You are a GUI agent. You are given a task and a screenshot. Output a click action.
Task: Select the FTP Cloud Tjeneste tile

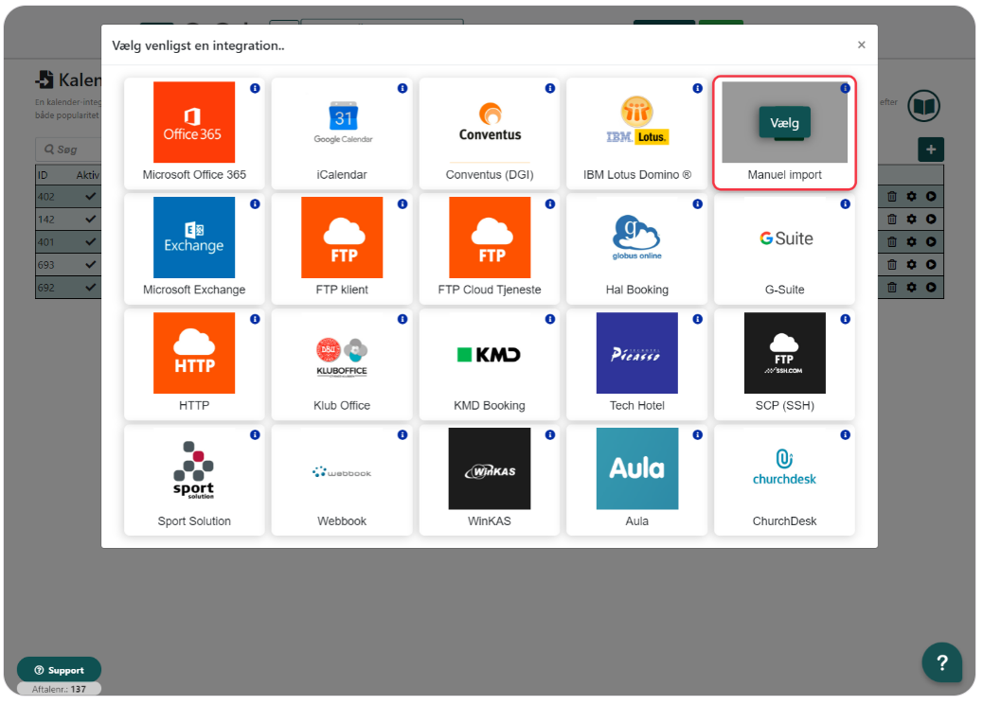click(x=489, y=248)
